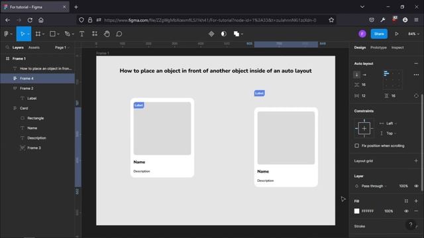Remove the FFFFFF fill
This screenshot has width=424, height=238.
[x=416, y=211]
